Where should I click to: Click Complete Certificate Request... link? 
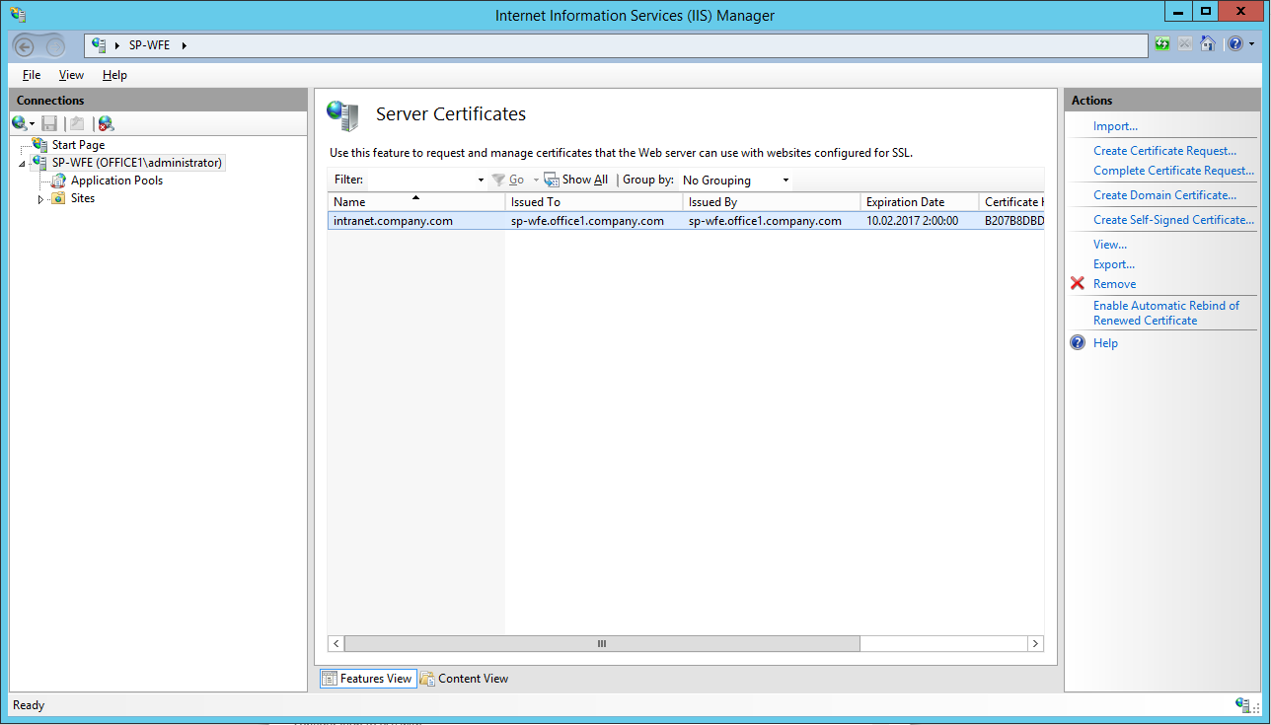[1173, 171]
